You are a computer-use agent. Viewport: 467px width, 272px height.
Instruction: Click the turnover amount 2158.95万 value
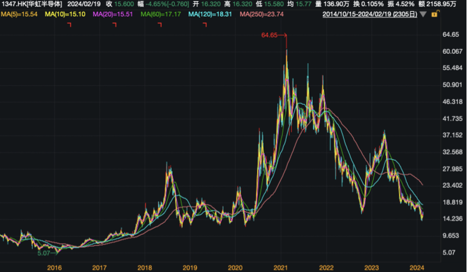[x=442, y=4]
